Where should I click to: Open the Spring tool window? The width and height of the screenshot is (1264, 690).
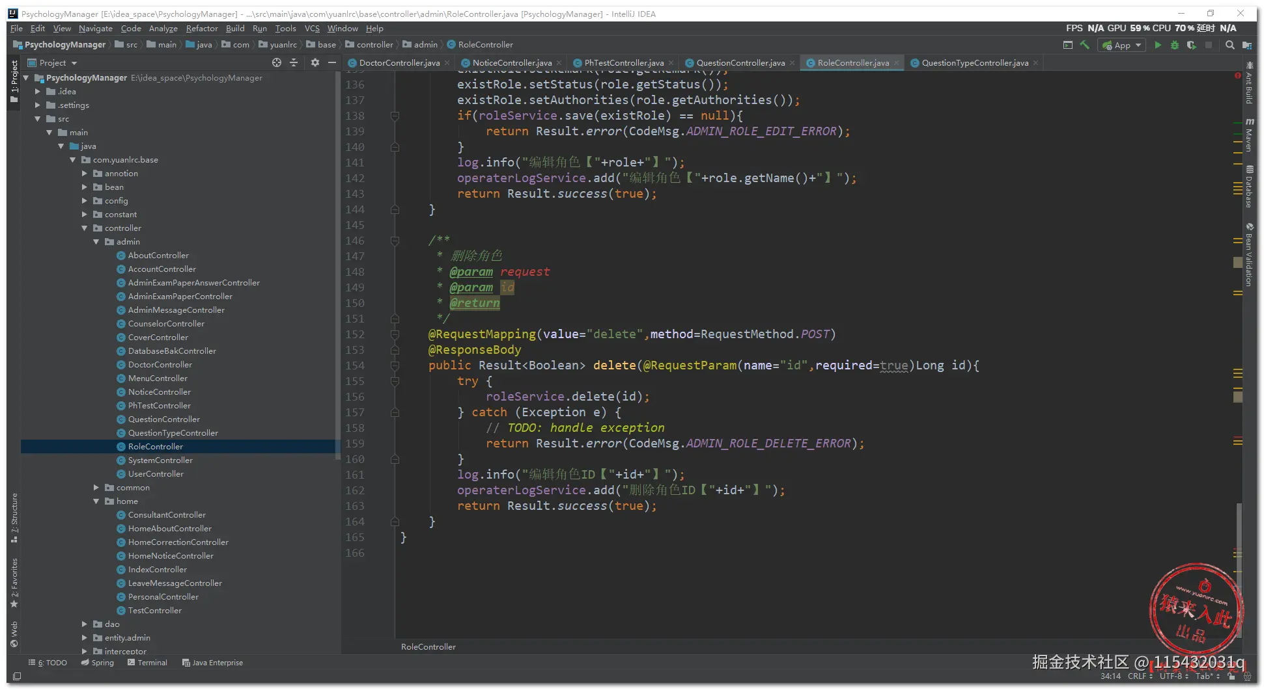pyautogui.click(x=97, y=663)
